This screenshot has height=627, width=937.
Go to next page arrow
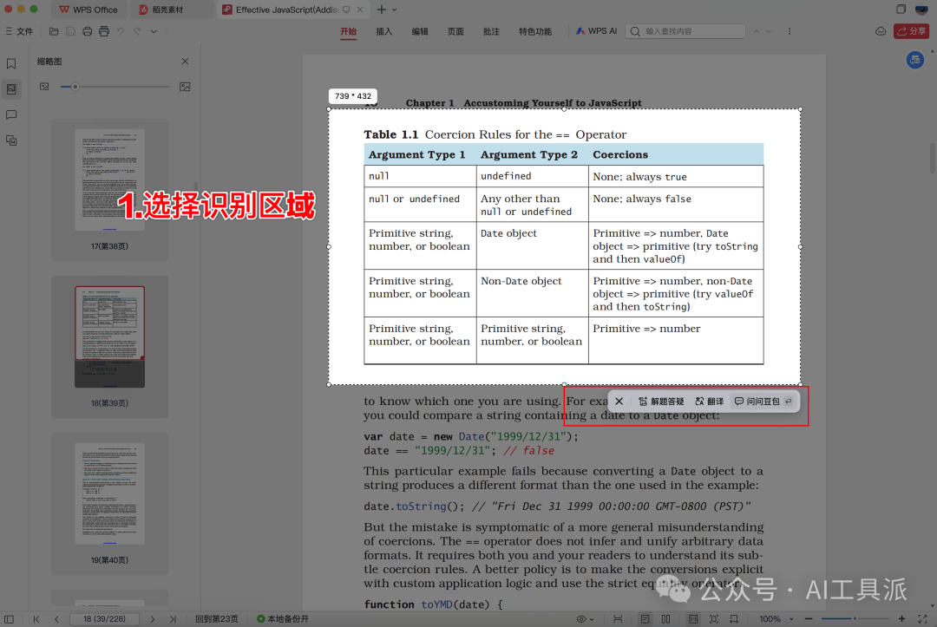click(153, 618)
